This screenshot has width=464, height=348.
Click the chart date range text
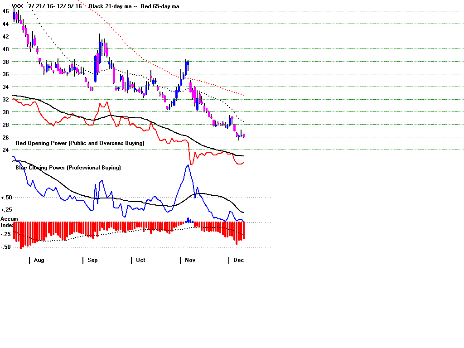pyautogui.click(x=55, y=6)
